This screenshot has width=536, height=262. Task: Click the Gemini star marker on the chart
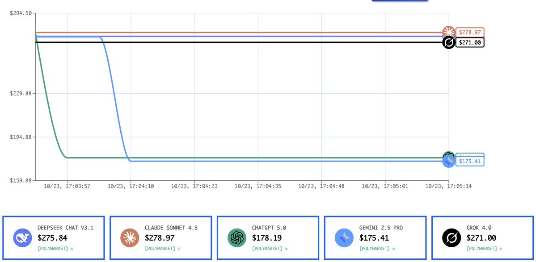pos(449,162)
